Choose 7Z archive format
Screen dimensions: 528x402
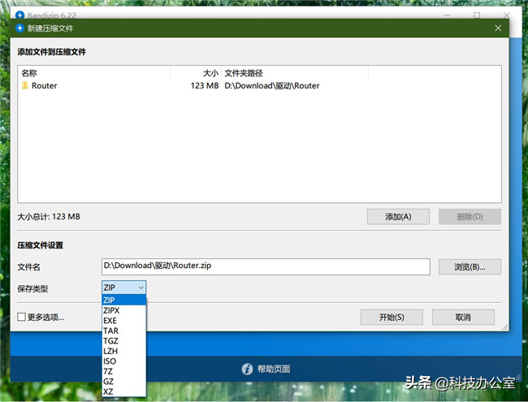coord(124,371)
